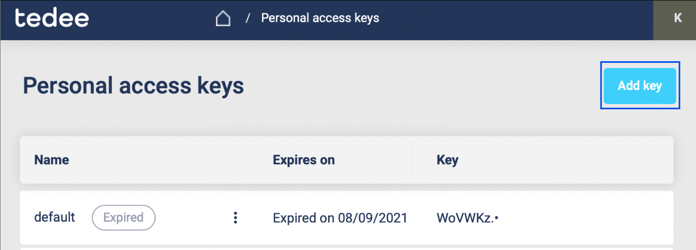
Task: Select the Personal access keys breadcrumb
Action: click(320, 18)
